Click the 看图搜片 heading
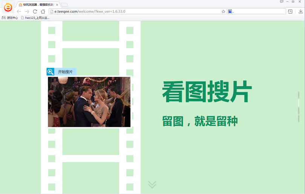 (x=207, y=92)
